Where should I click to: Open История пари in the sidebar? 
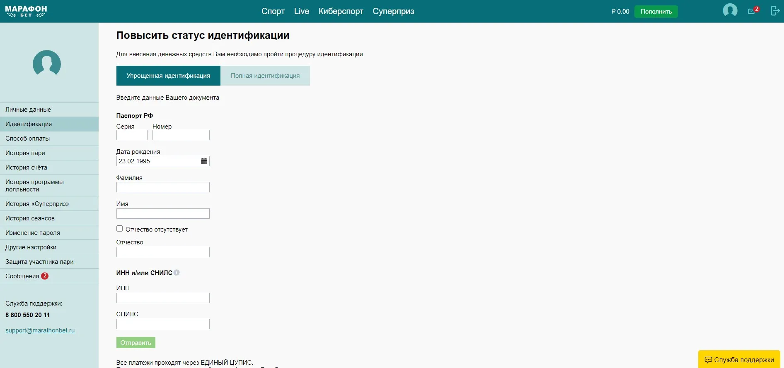(25, 153)
